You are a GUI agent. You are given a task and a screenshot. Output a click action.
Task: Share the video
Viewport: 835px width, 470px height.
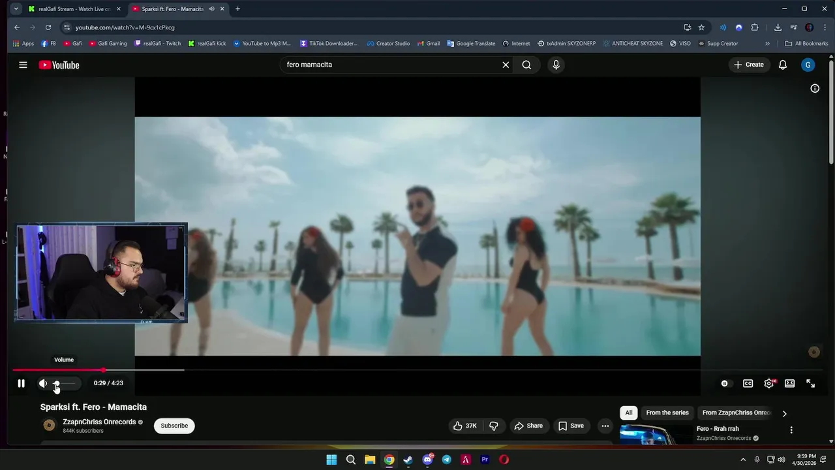(528, 426)
